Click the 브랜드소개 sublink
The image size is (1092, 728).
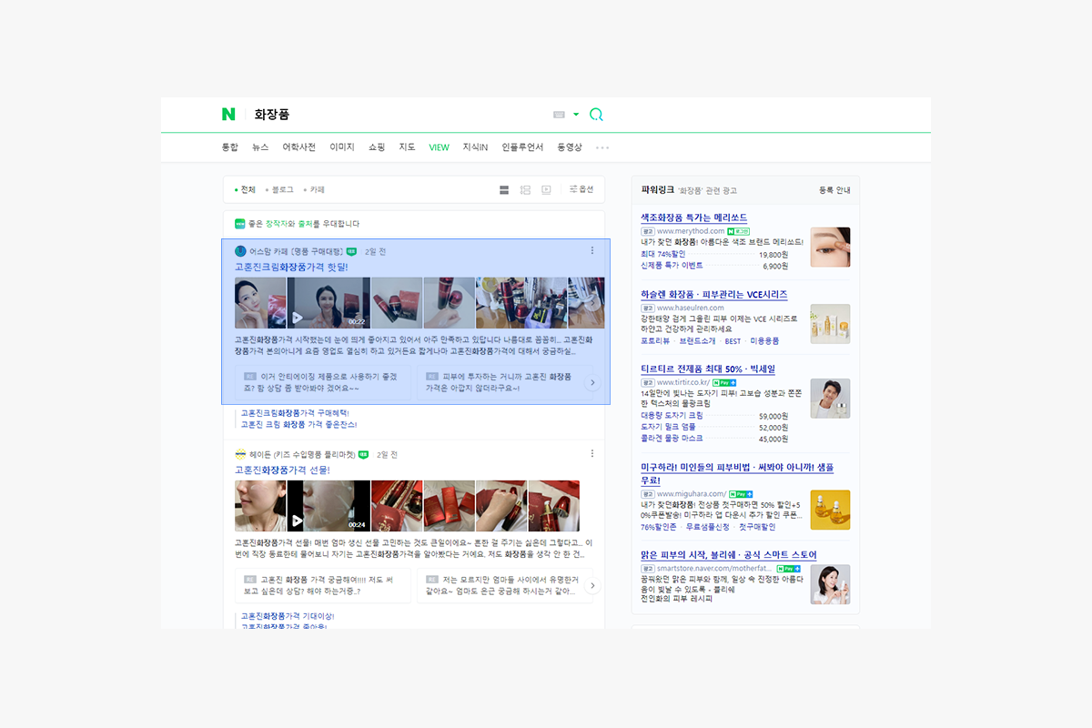(697, 341)
